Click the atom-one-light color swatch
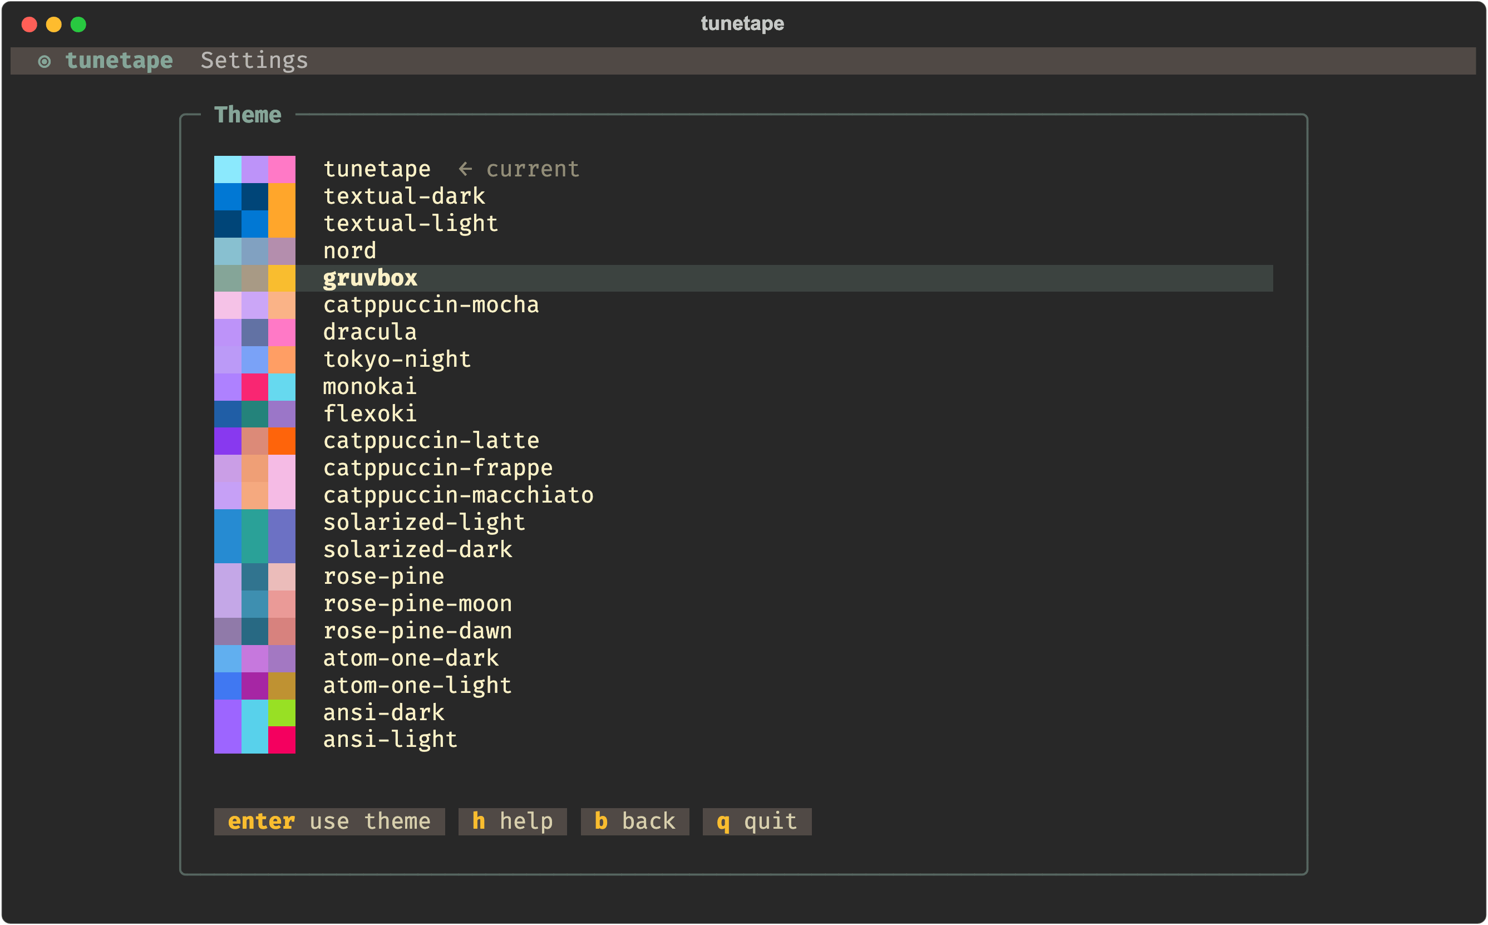 coord(254,686)
